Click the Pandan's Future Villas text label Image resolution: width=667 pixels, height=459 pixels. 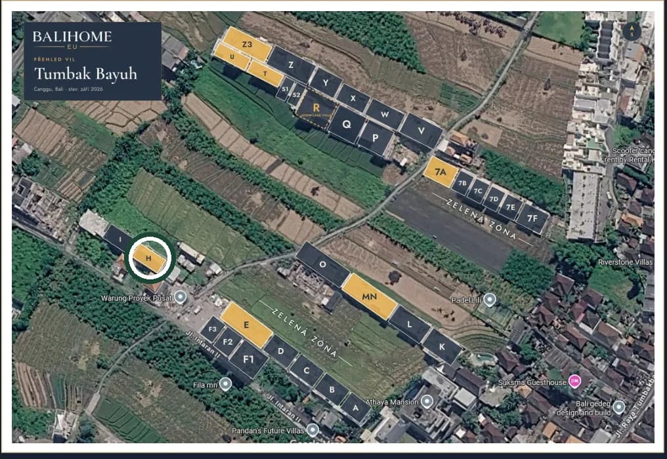tap(268, 431)
